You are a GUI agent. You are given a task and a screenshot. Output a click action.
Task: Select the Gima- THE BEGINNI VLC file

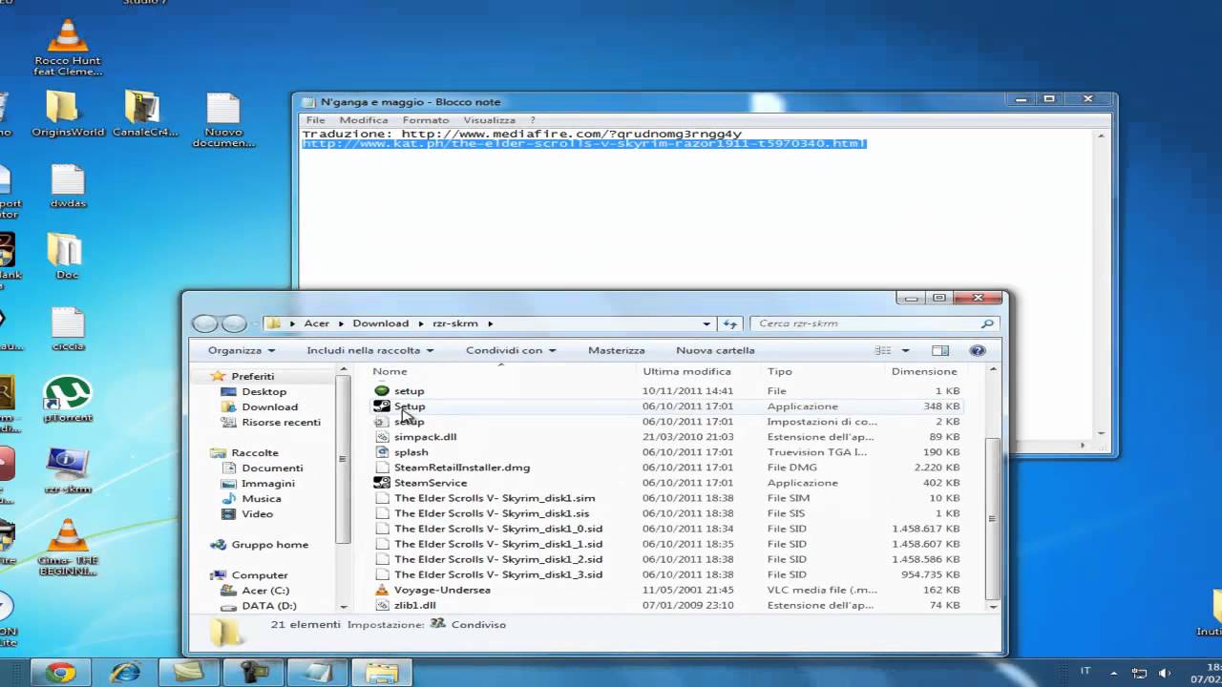pyautogui.click(x=67, y=549)
